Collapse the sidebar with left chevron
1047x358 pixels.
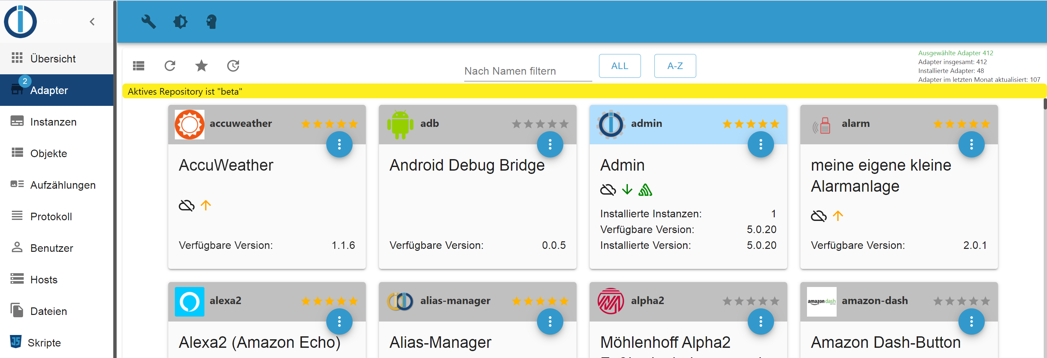pos(92,21)
